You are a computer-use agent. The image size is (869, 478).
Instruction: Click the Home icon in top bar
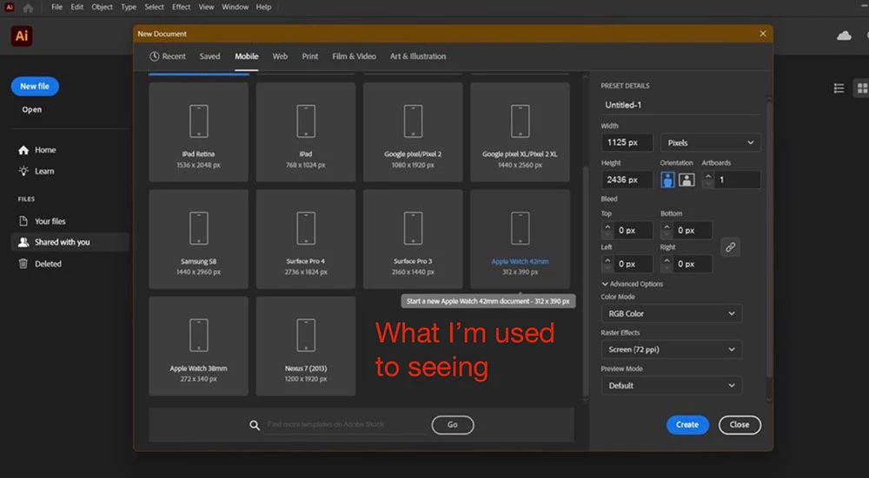point(28,7)
